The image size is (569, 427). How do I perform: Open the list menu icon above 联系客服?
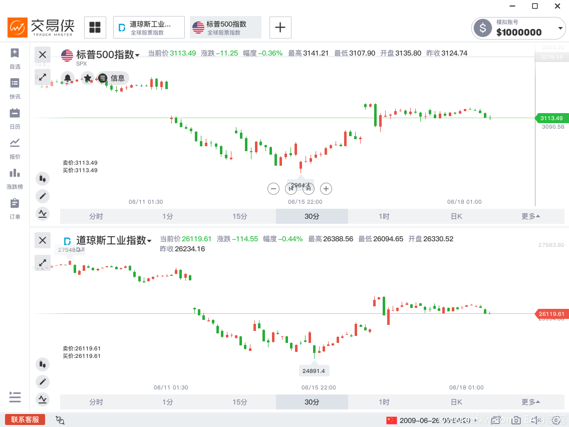[x=15, y=397]
